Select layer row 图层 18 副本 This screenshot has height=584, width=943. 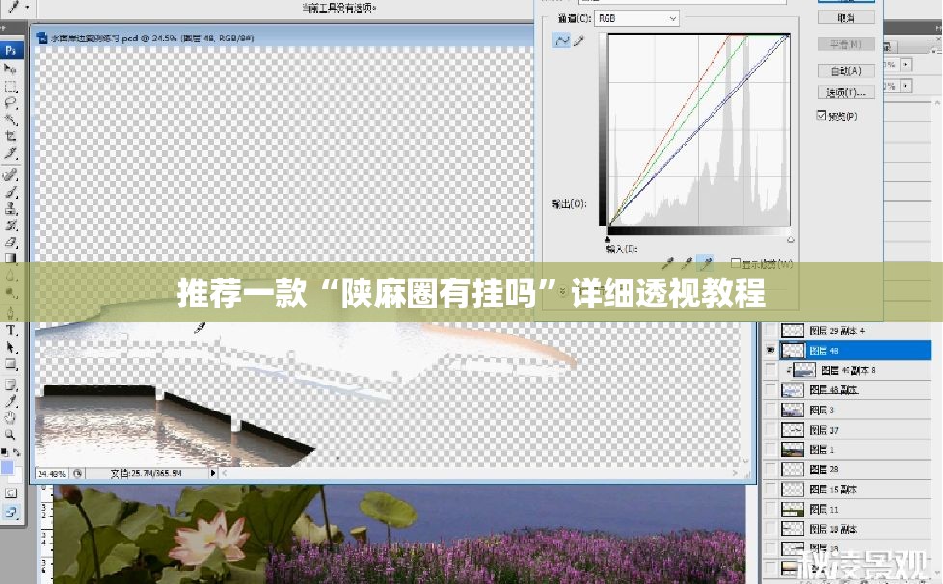[x=847, y=529]
